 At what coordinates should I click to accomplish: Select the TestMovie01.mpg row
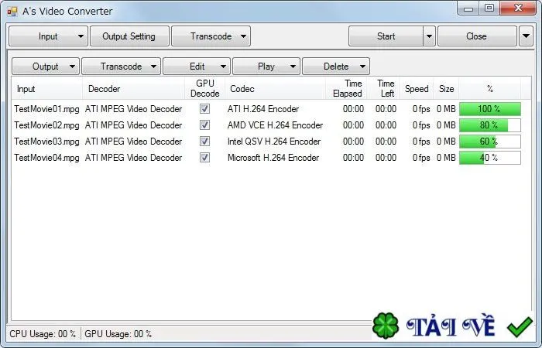coord(266,109)
